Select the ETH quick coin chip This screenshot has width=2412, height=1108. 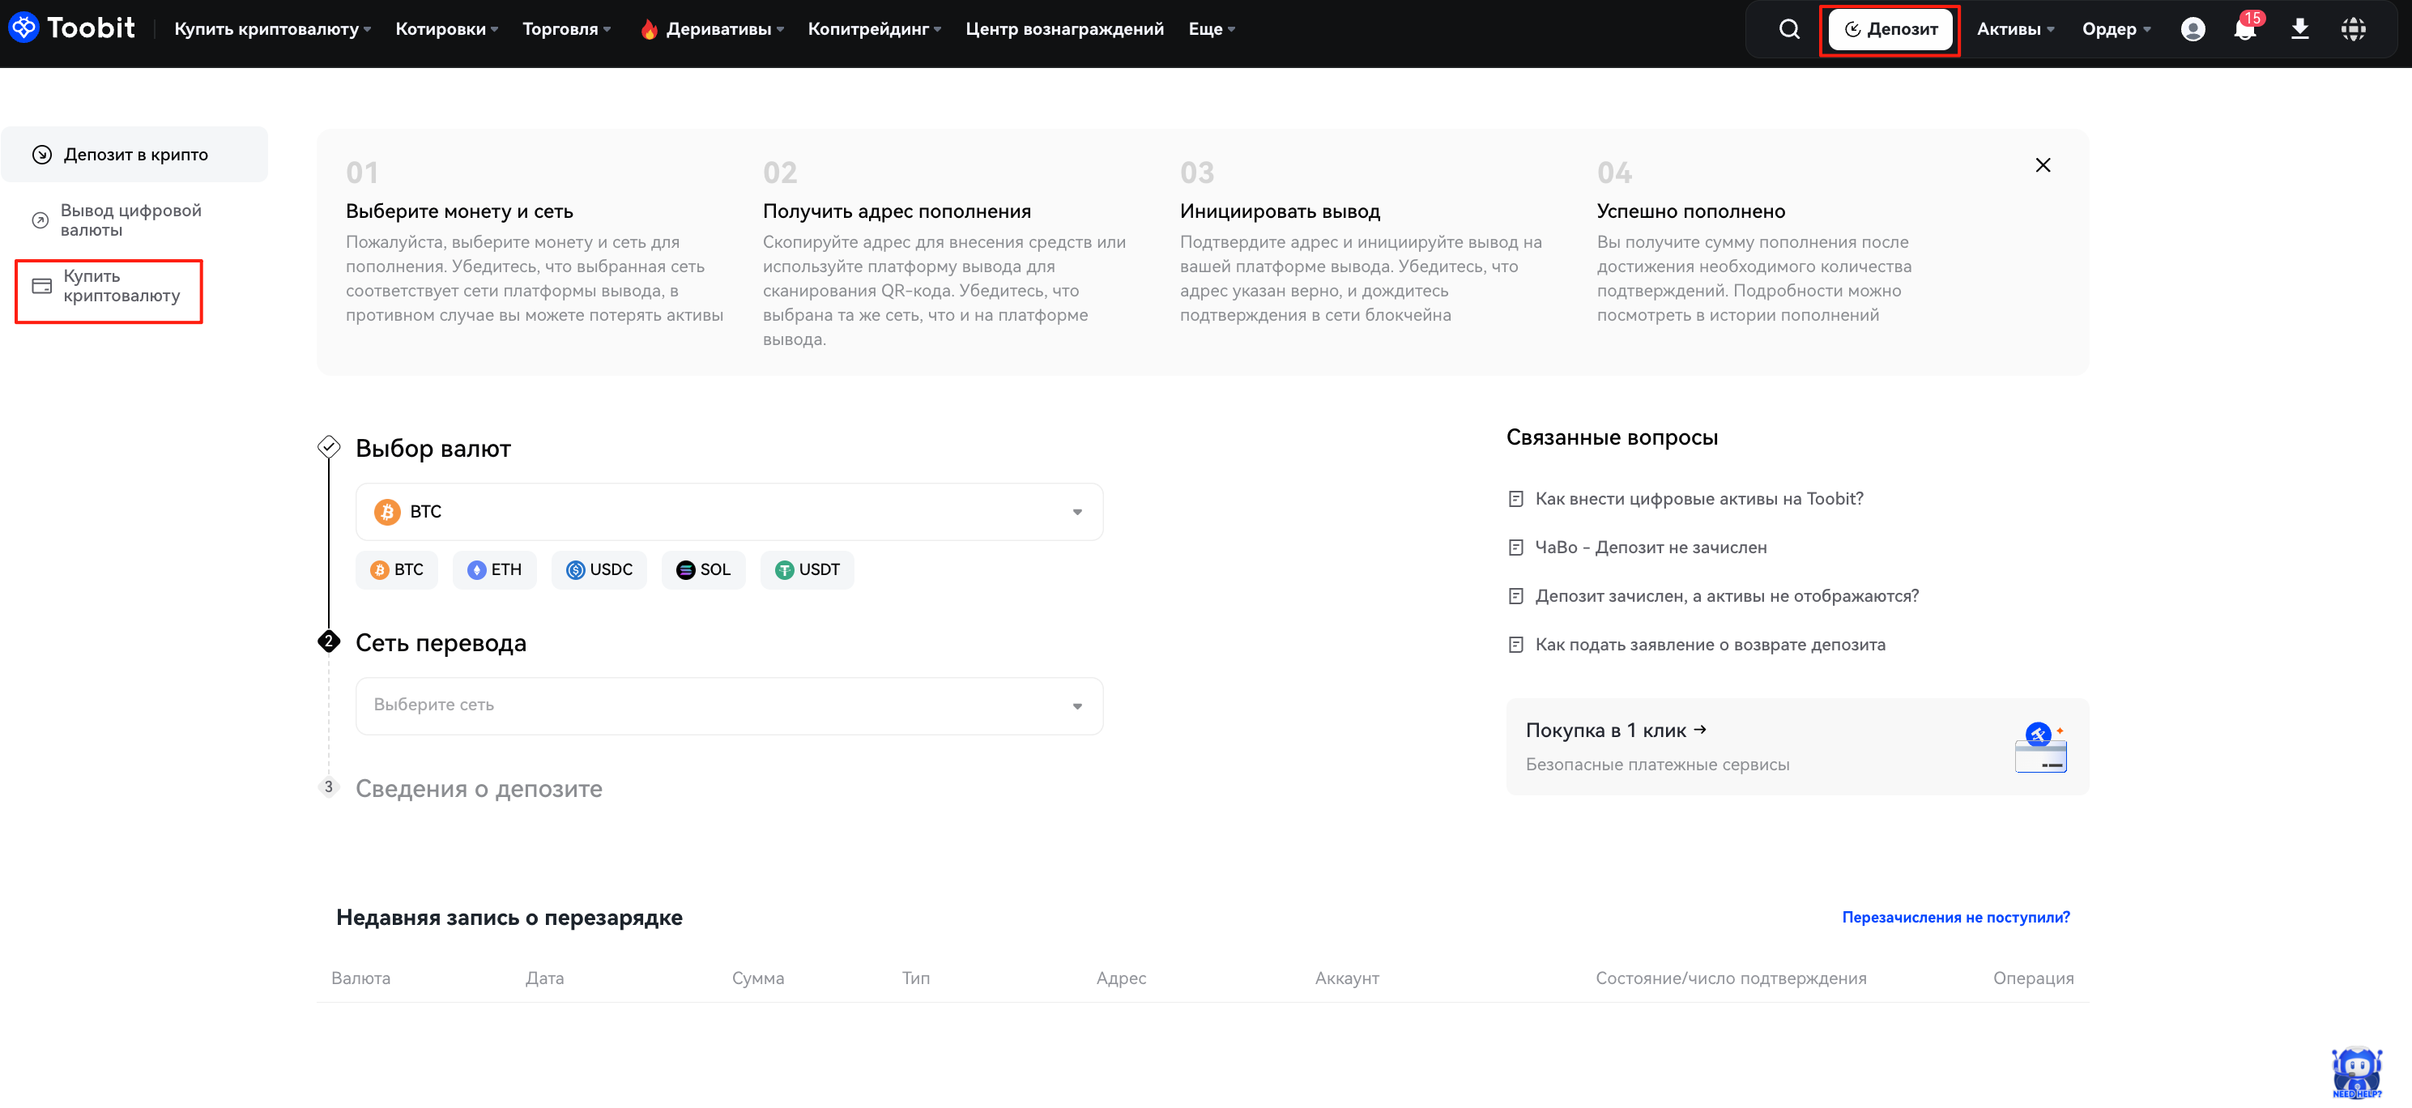[x=494, y=569]
